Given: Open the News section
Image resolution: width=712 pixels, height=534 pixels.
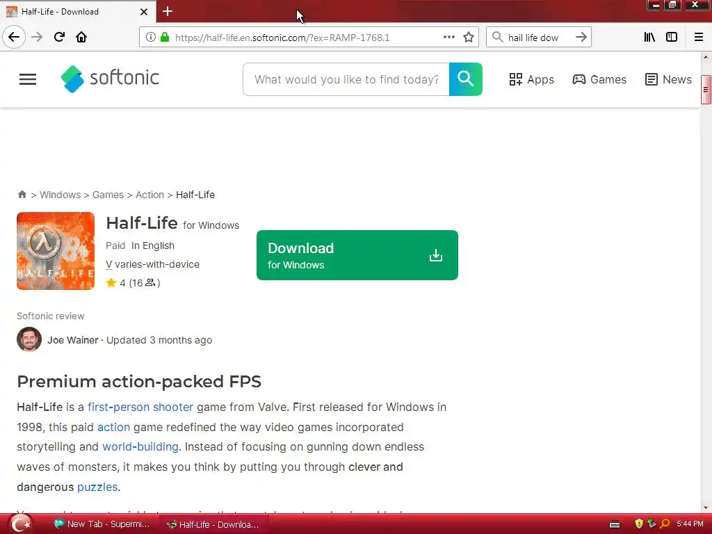Looking at the screenshot, I should (x=668, y=79).
